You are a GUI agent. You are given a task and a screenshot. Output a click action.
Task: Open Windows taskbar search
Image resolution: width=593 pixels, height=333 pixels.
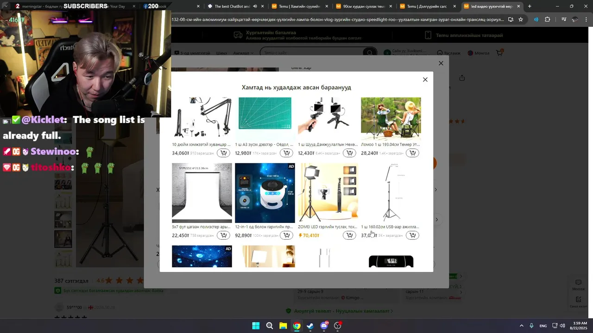tap(269, 326)
